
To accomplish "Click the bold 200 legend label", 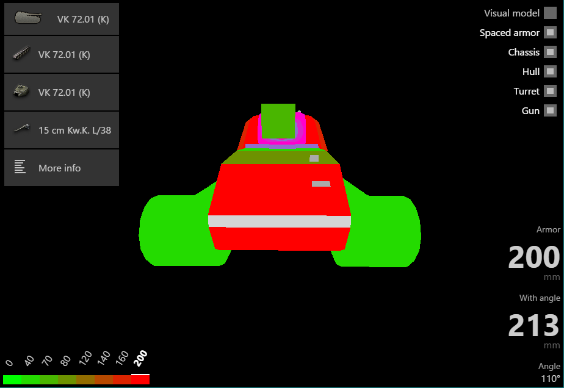I will pos(140,358).
